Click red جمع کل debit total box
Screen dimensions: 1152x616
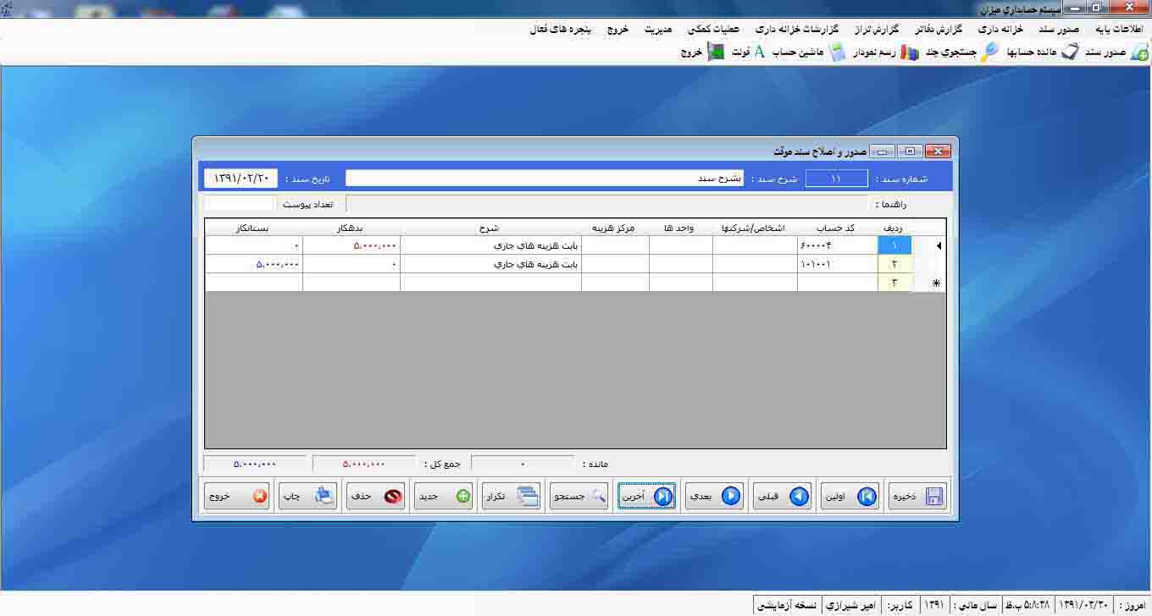pyautogui.click(x=363, y=464)
